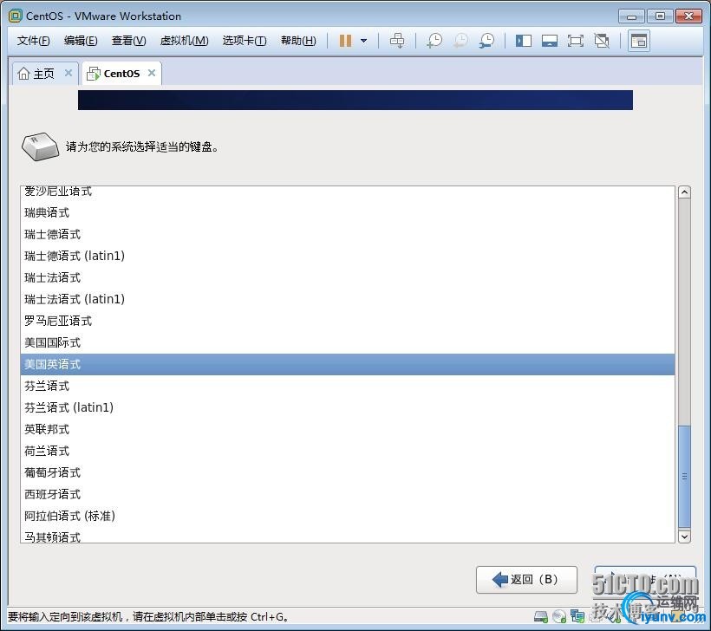
Task: Select 阿拉伯语式 (标准) keyboard layout
Action: click(x=348, y=516)
